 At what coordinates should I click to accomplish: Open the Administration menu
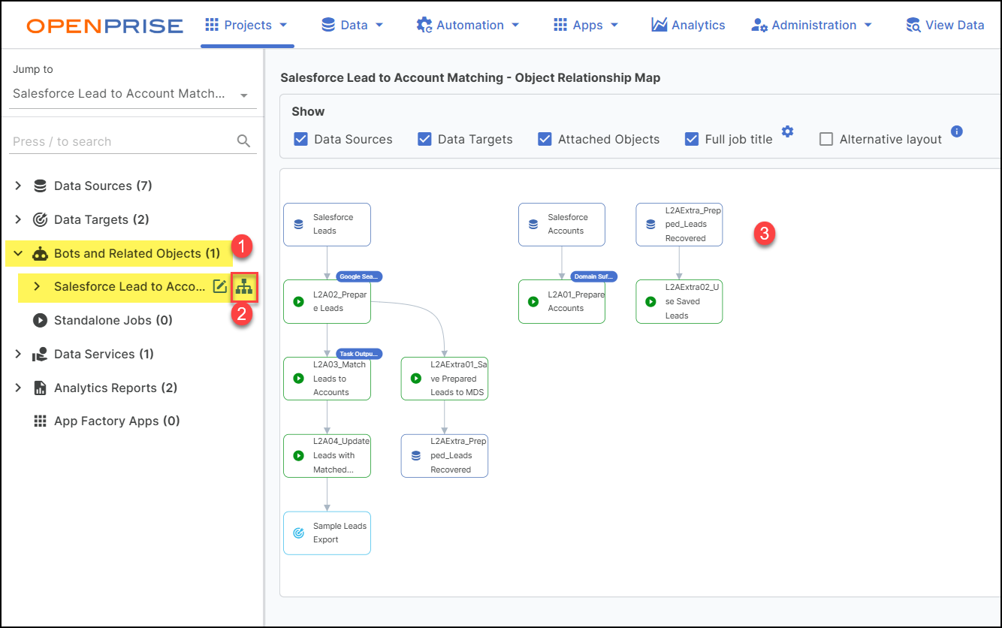pos(812,25)
